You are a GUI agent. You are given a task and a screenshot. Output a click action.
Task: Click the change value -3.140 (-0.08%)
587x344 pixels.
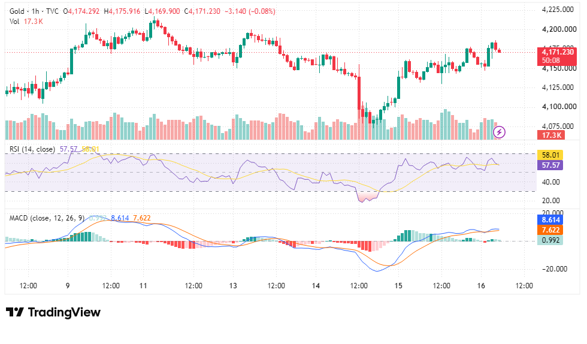pos(250,11)
